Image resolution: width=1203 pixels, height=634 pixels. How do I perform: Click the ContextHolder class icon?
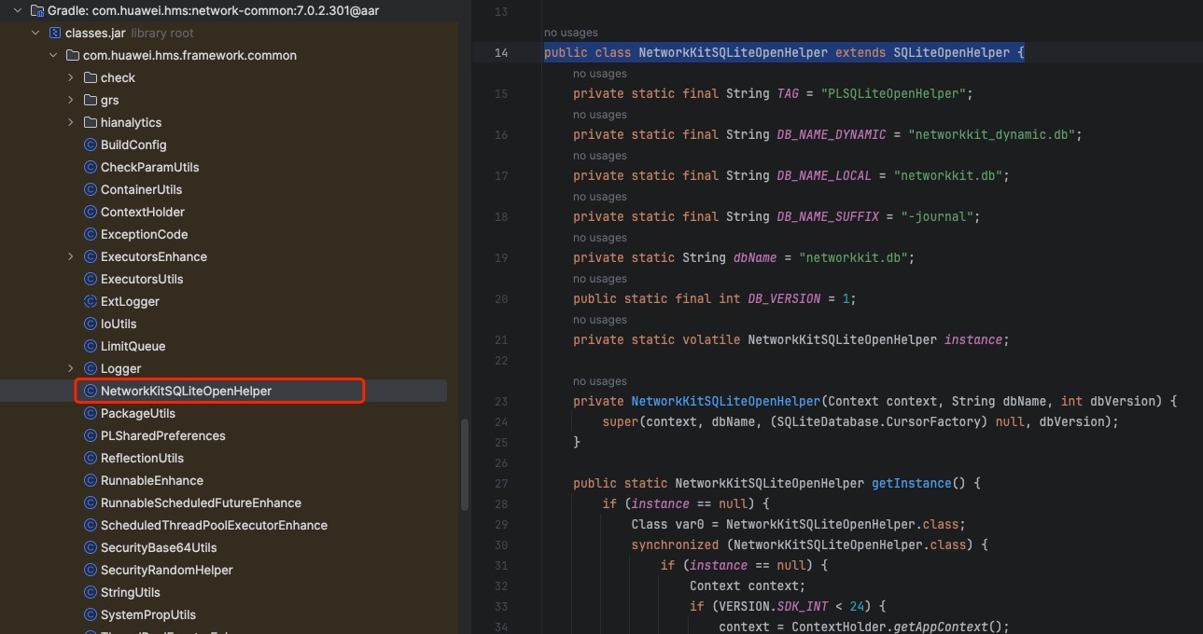(91, 212)
